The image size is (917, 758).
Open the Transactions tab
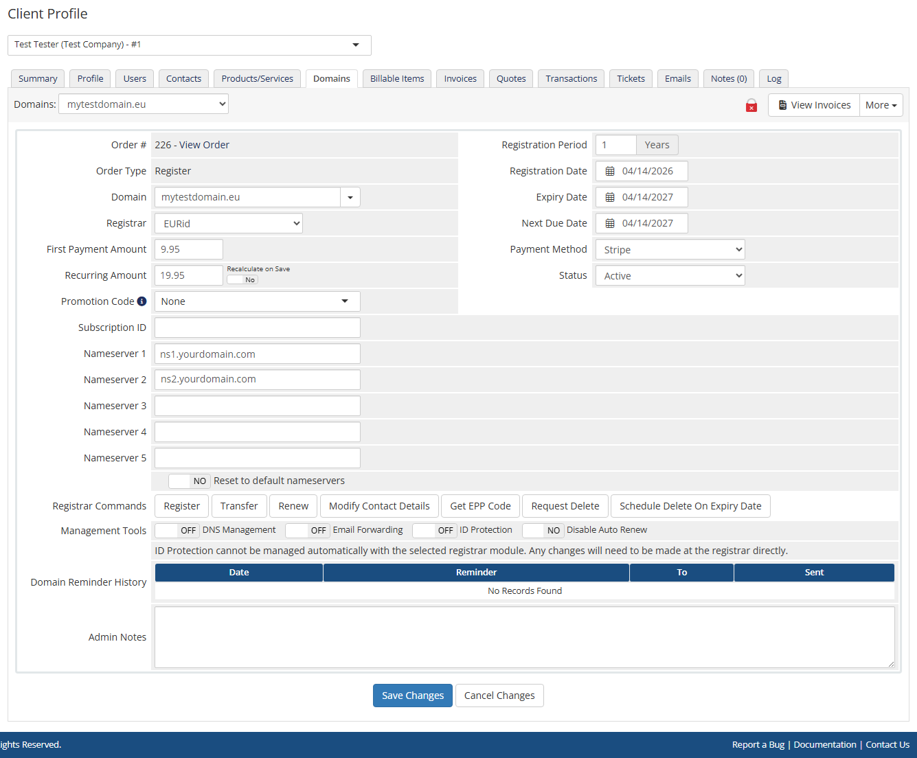tap(571, 79)
